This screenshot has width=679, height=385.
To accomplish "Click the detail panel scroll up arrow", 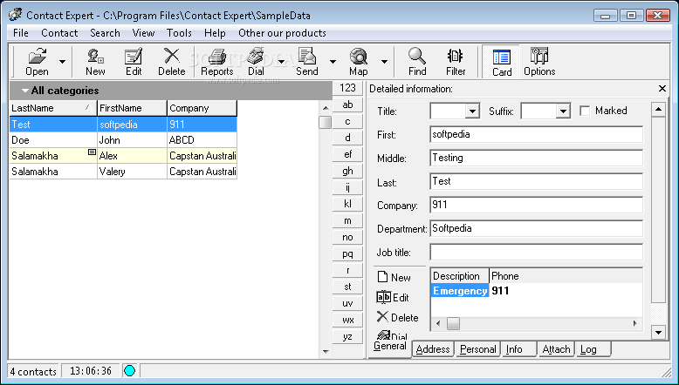I will tap(658, 110).
